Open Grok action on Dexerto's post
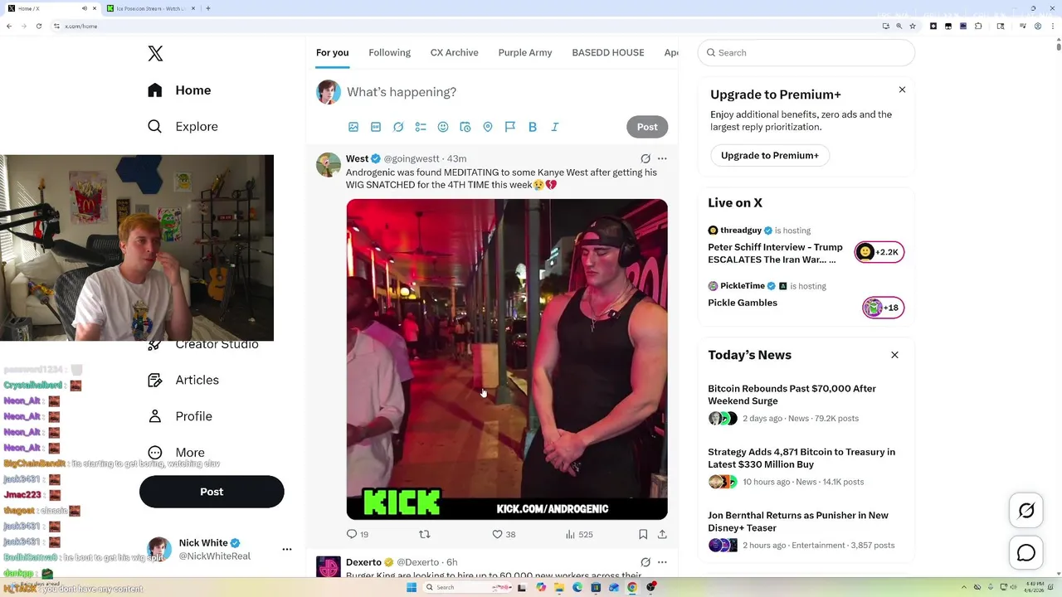The image size is (1062, 597). click(x=645, y=562)
